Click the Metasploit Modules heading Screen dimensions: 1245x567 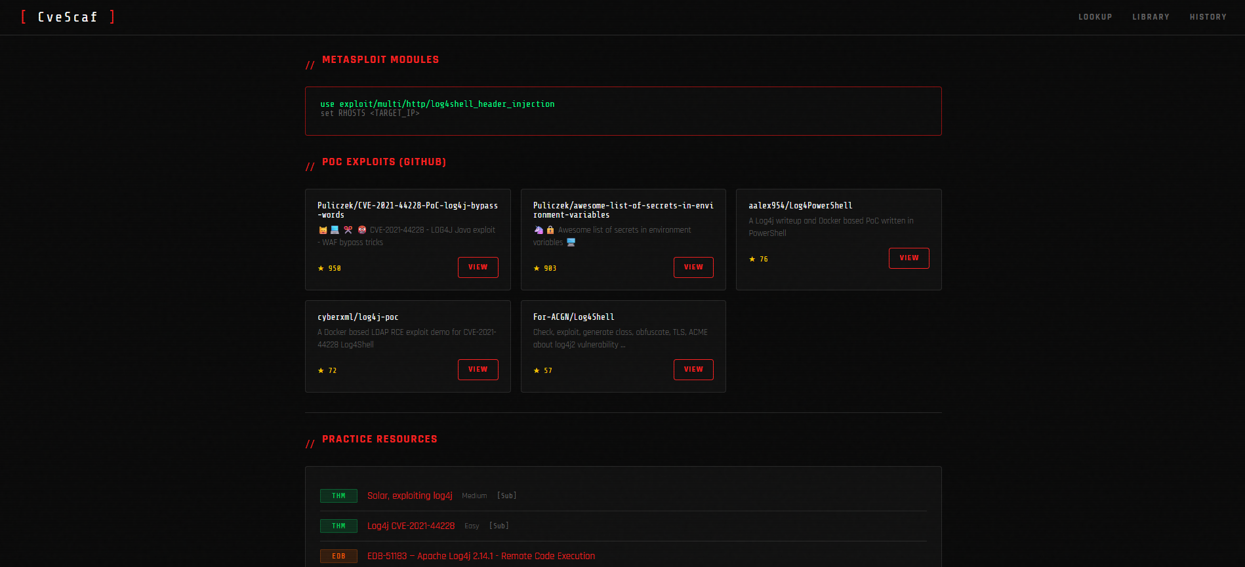click(380, 60)
